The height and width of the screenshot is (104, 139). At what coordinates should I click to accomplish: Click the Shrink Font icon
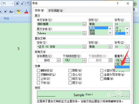click(22, 3)
